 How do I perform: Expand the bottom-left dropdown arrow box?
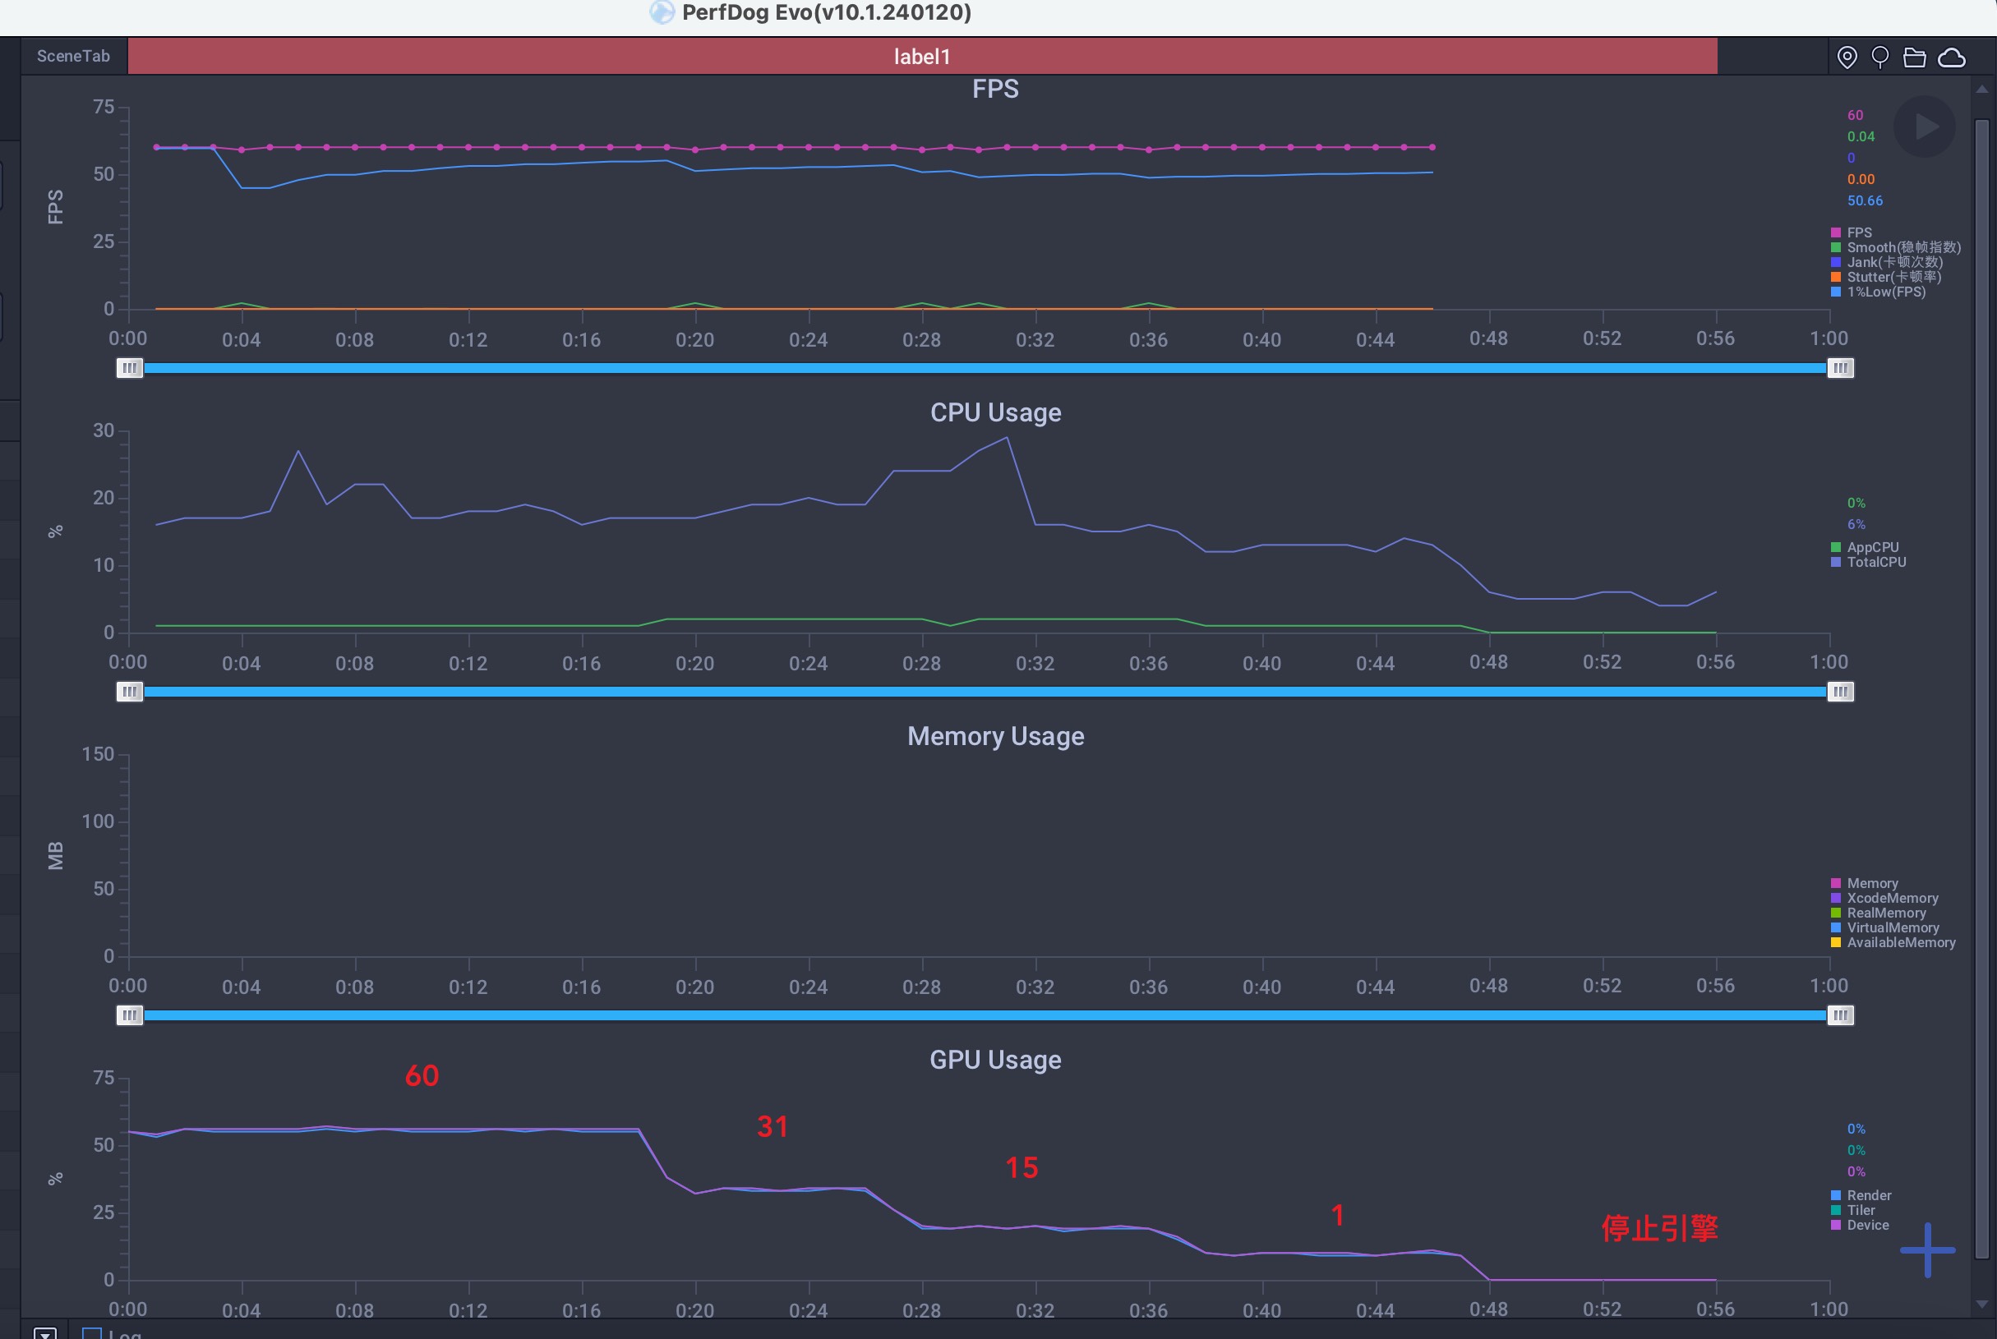(x=45, y=1333)
